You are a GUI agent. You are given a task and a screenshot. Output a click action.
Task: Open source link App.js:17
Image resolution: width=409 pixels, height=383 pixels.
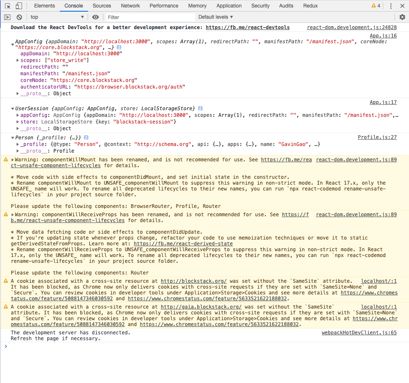383,102
